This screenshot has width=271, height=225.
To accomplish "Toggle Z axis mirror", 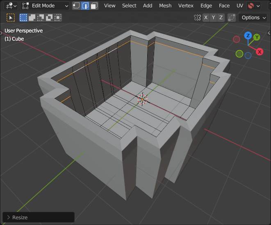I will coord(221,18).
